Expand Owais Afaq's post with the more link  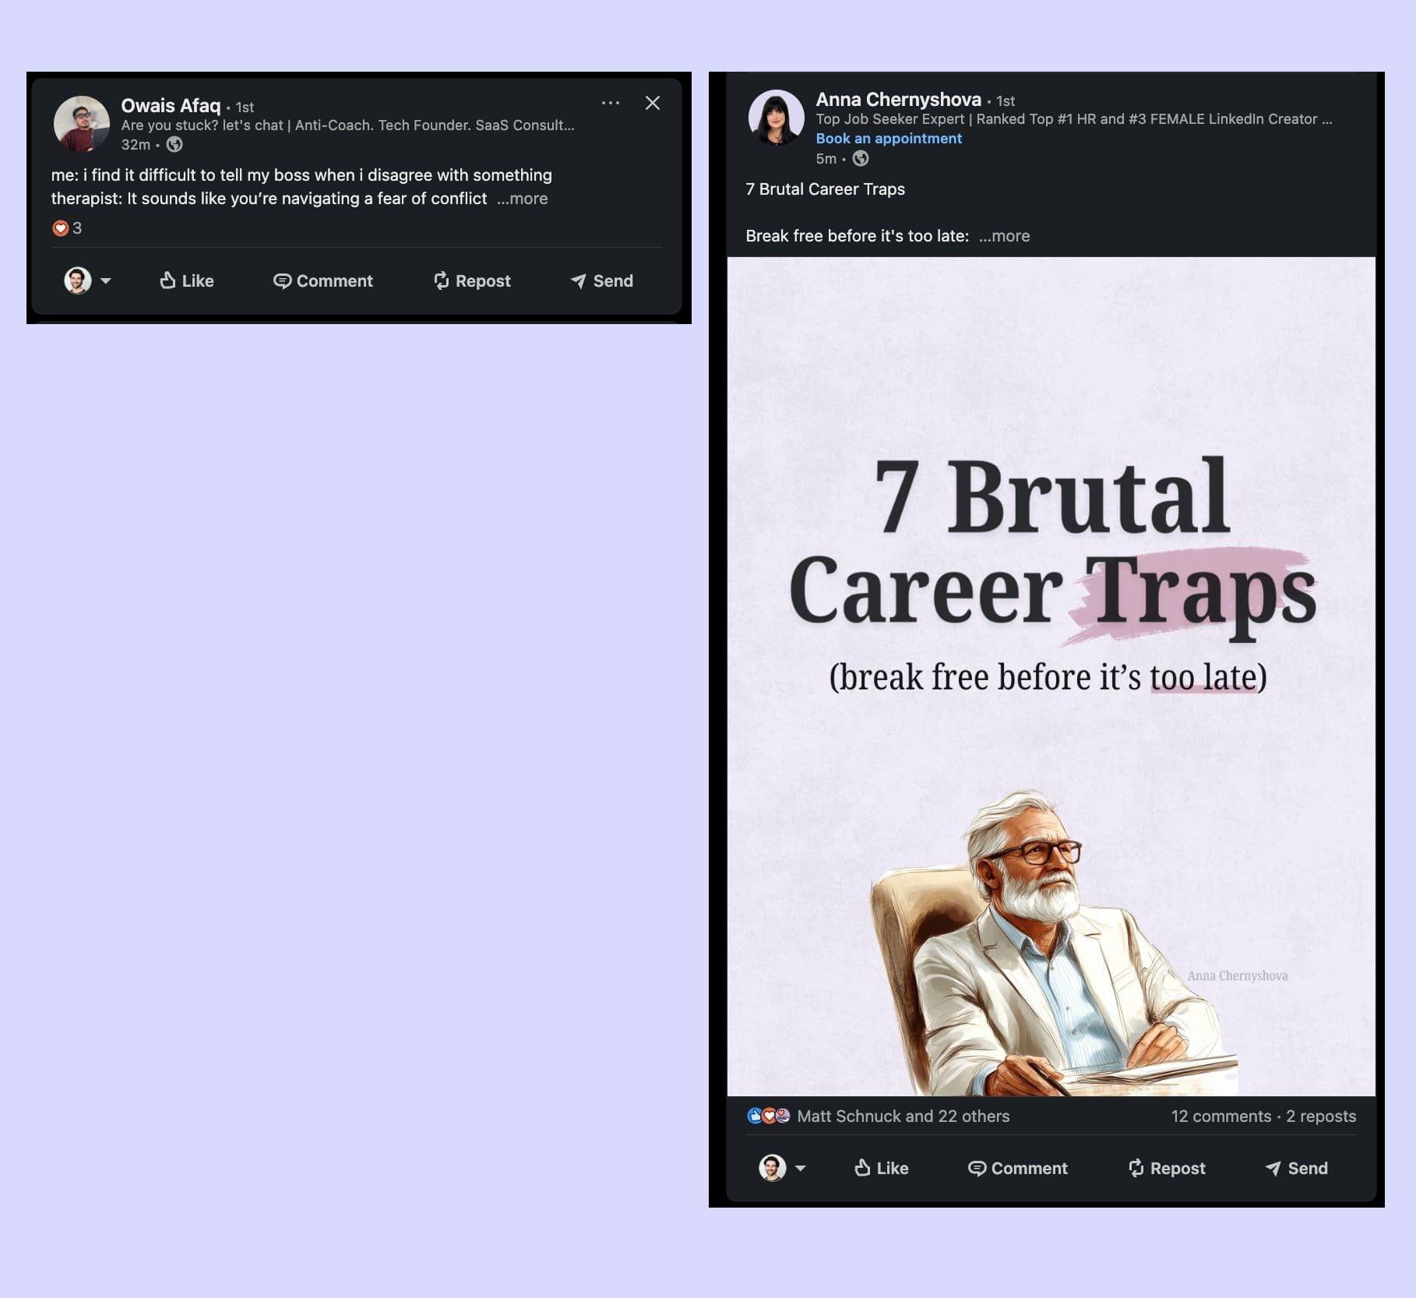click(523, 199)
